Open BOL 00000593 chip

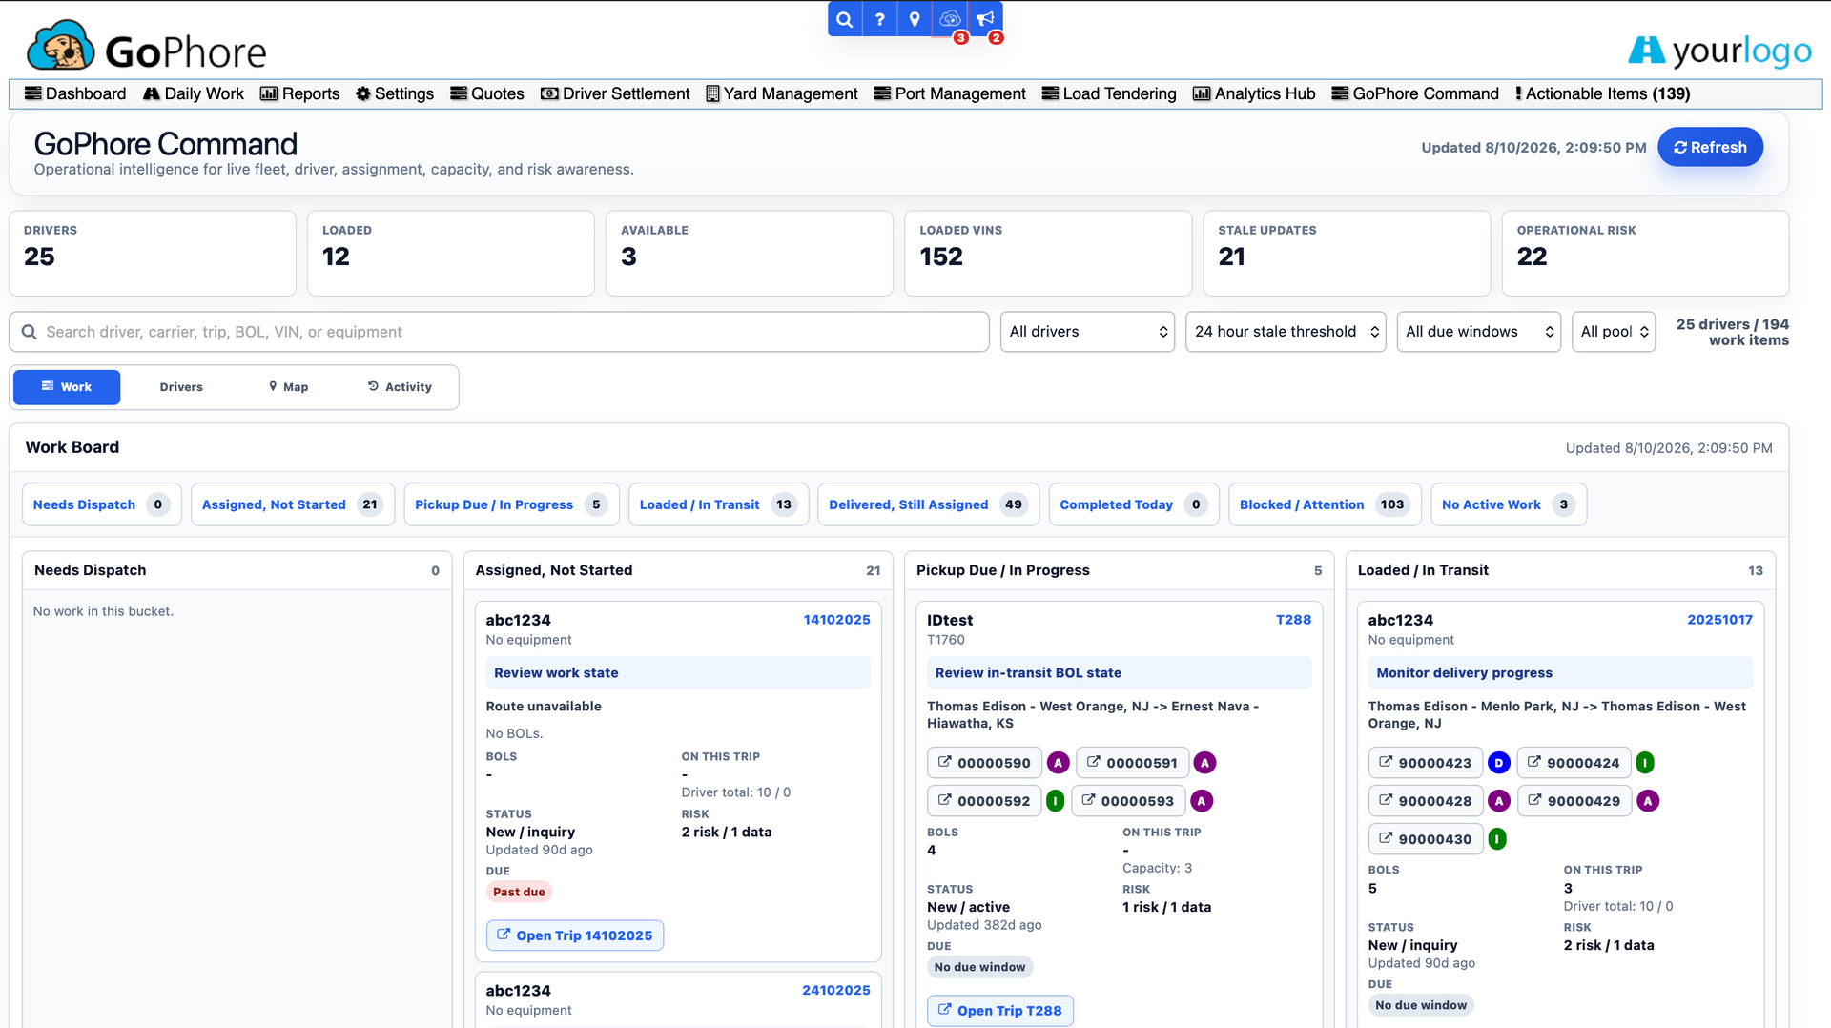[1128, 801]
